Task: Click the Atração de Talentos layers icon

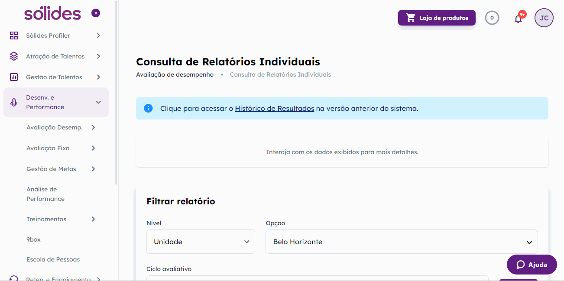Action: click(x=14, y=56)
